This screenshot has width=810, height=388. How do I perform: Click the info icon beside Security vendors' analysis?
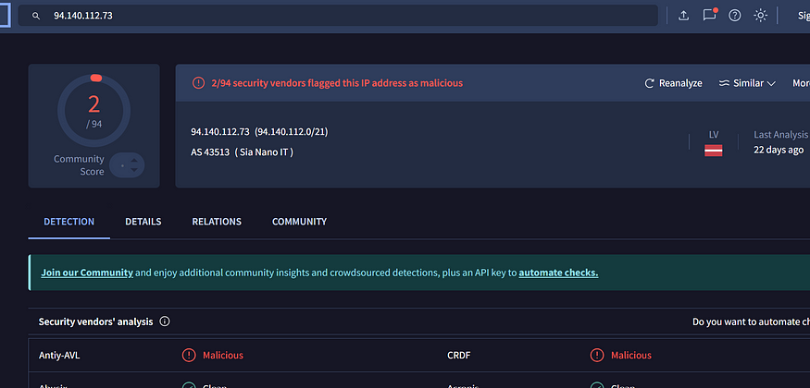point(165,321)
